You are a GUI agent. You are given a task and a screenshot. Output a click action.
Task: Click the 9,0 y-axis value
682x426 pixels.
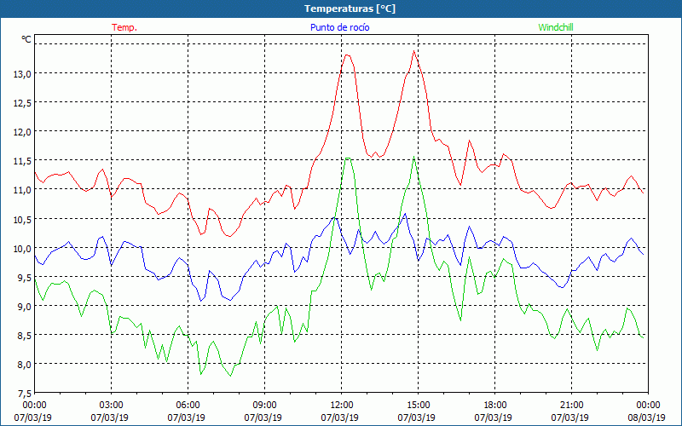pos(25,307)
